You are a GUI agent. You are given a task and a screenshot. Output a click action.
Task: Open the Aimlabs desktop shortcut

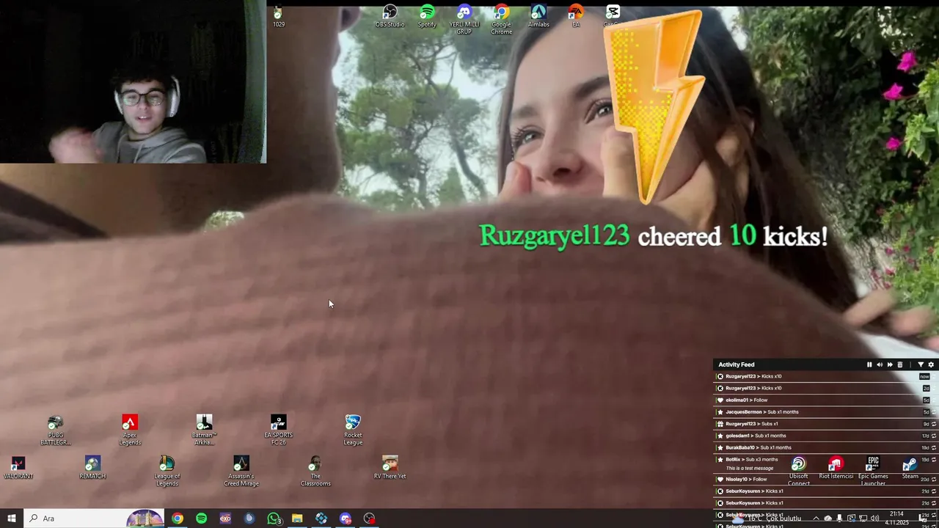[x=538, y=17]
